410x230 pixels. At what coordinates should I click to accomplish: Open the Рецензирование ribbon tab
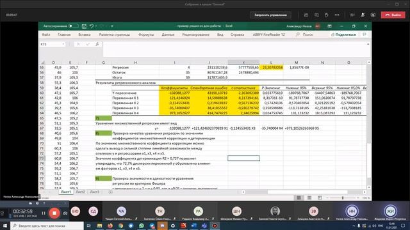pos(195,34)
